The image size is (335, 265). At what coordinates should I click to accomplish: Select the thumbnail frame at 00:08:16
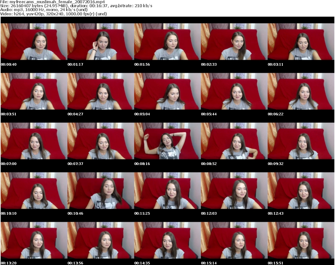(167, 141)
